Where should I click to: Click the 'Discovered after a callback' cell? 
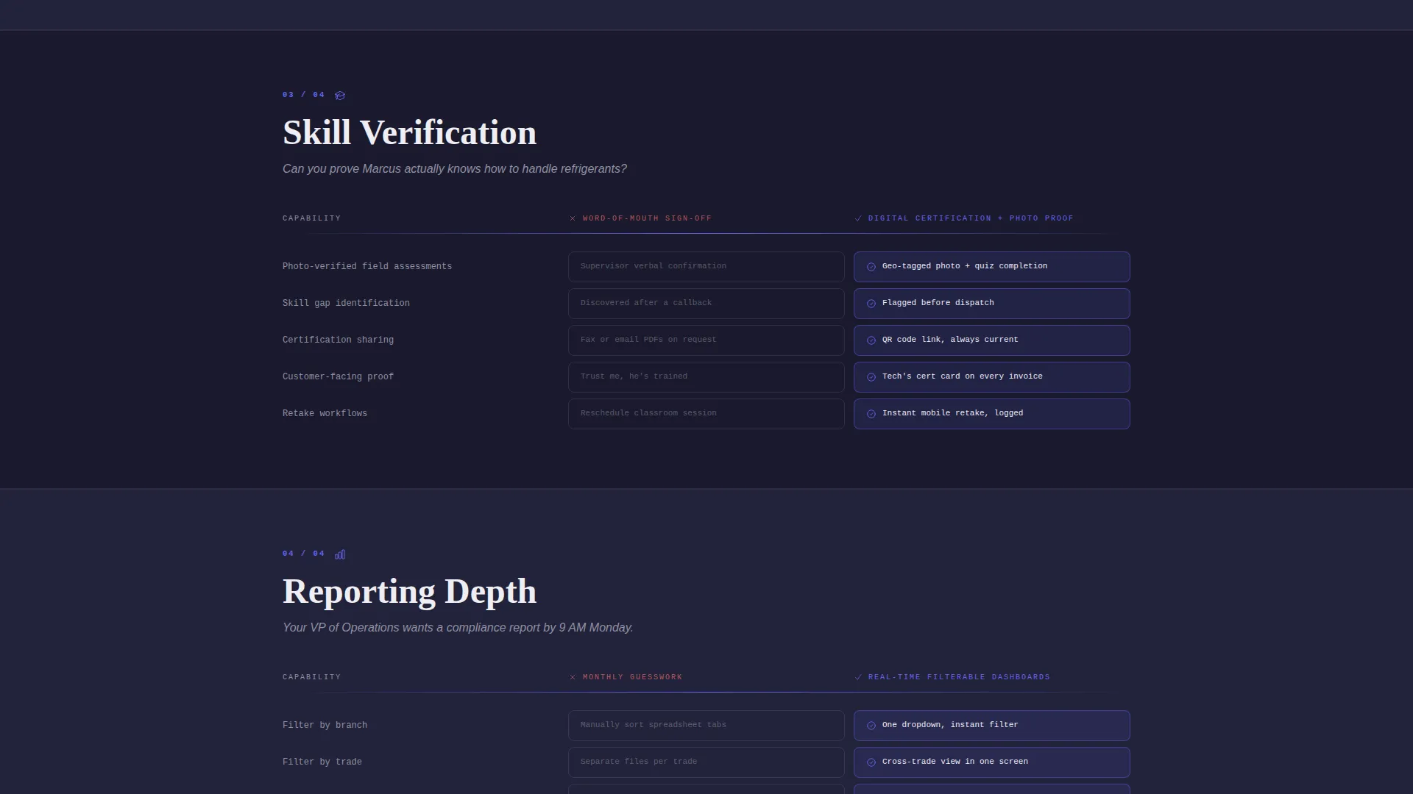point(706,304)
